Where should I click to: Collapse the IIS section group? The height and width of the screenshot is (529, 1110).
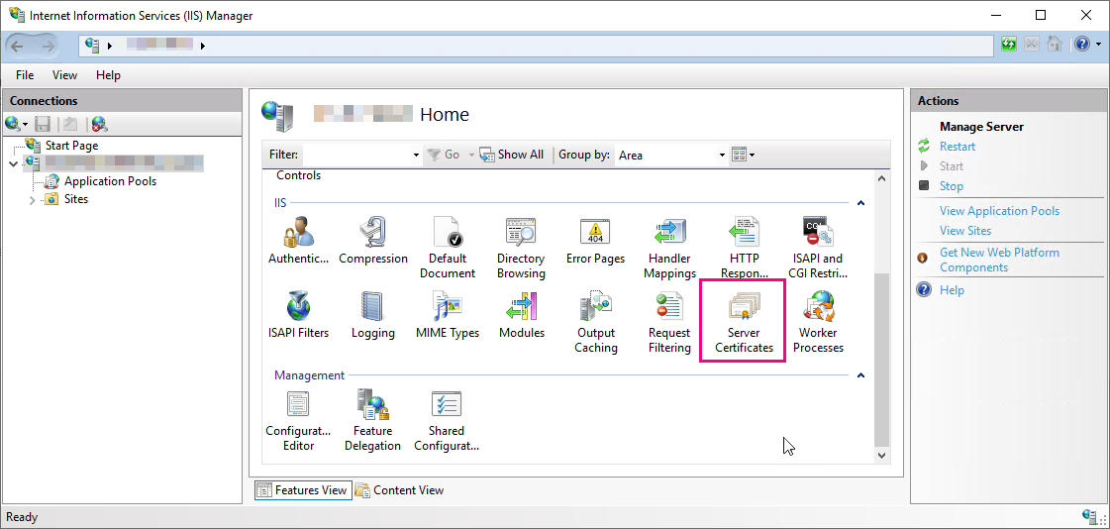tap(859, 203)
